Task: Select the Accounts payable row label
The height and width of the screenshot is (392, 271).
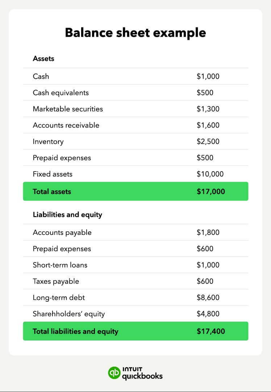Action: coord(62,233)
